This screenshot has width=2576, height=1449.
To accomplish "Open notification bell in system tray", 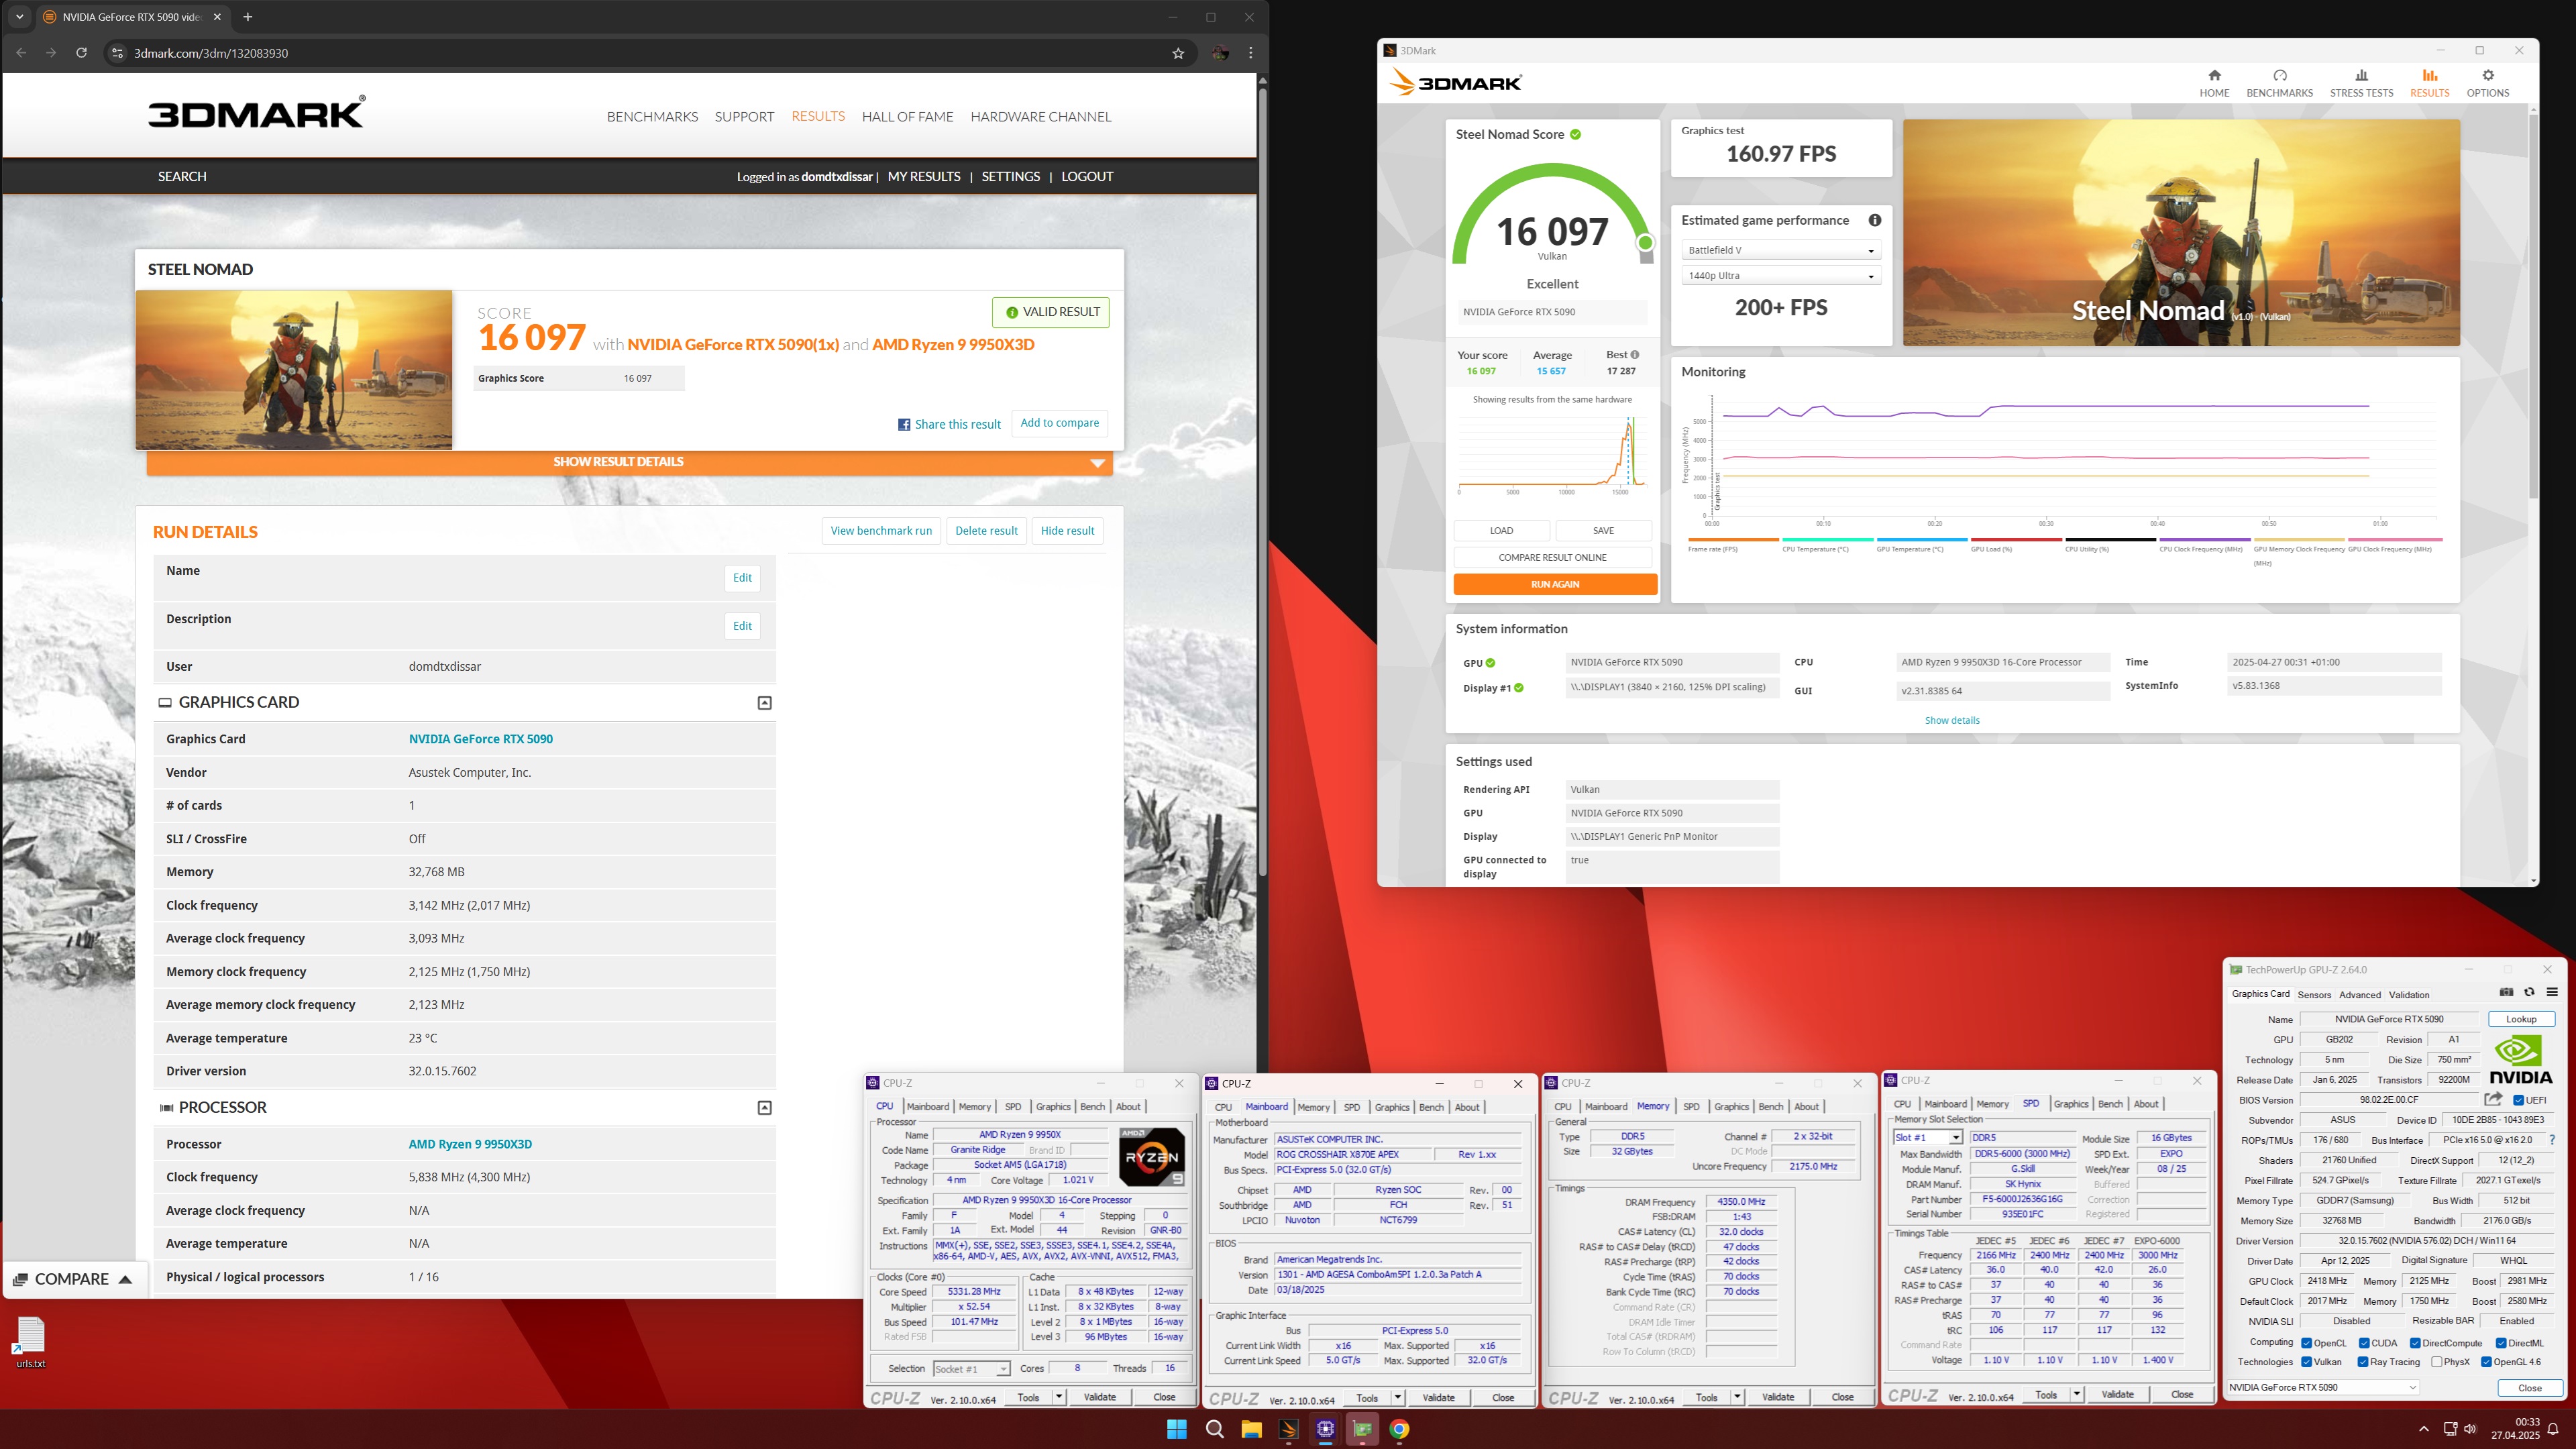I will coord(2552,1429).
